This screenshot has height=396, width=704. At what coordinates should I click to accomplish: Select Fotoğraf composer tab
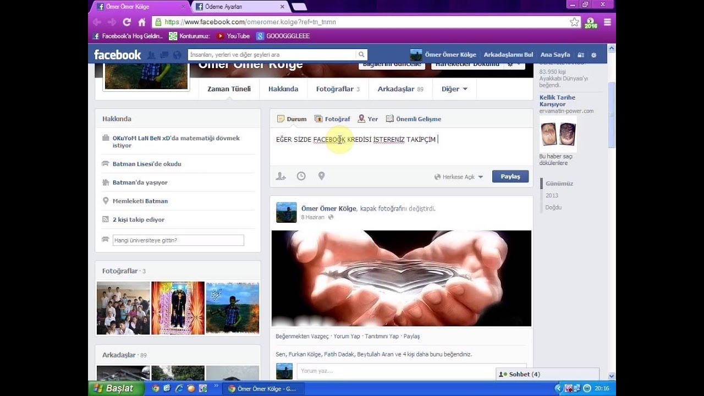coord(332,119)
